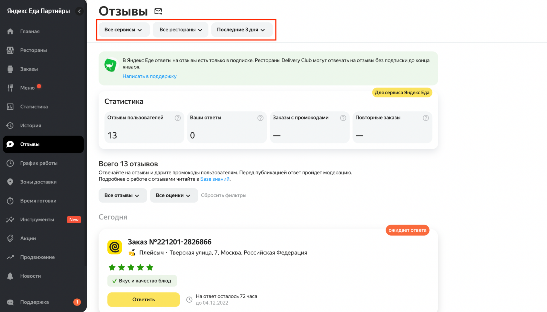Click the map pin icon for Зоны доставки
The height and width of the screenshot is (312, 547).
tap(10, 182)
